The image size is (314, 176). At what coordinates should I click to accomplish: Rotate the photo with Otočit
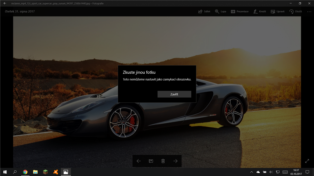pyautogui.click(x=295, y=12)
